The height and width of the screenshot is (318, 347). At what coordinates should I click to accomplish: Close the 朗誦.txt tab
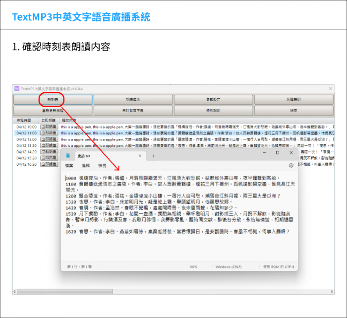(x=140, y=156)
